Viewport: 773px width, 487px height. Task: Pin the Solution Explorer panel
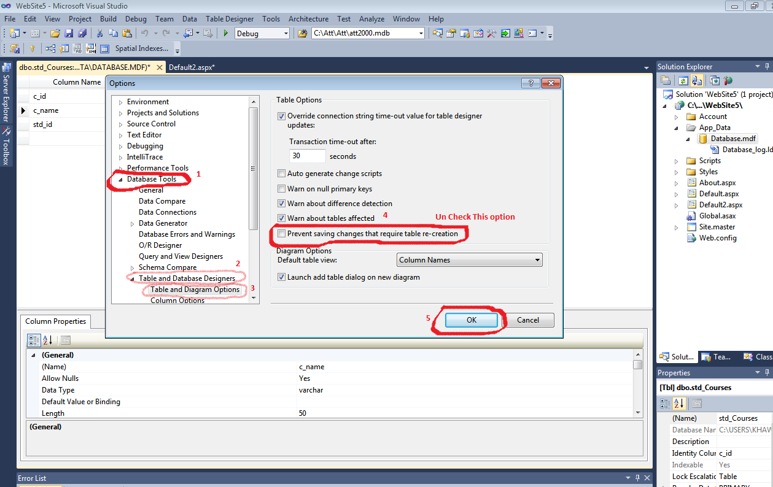(x=767, y=66)
